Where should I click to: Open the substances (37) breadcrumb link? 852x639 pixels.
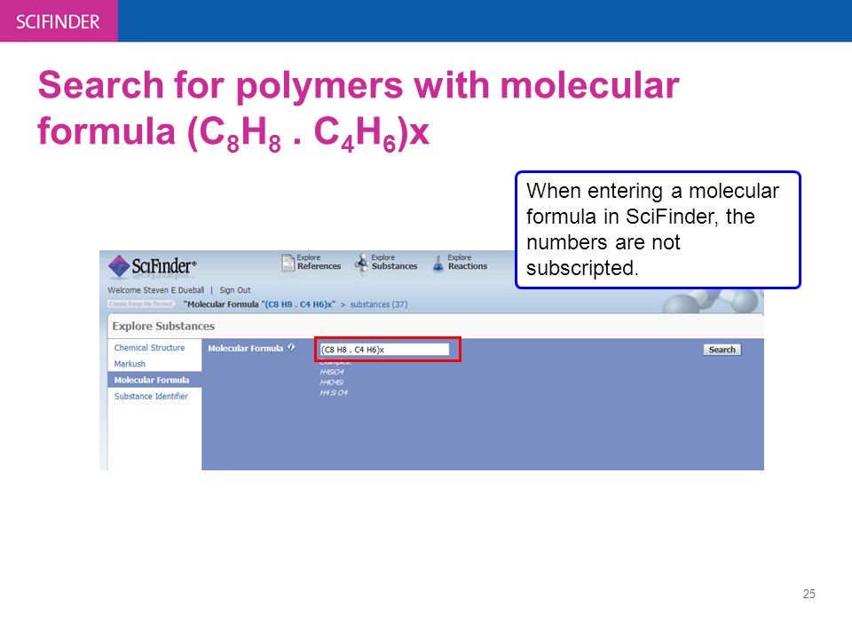(x=379, y=304)
